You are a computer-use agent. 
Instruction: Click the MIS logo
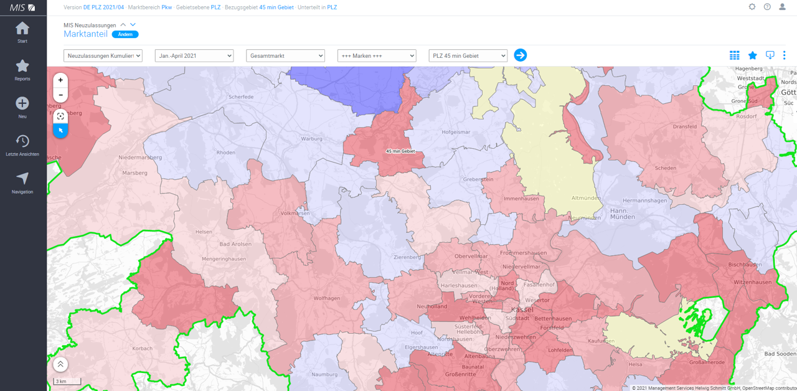tap(22, 7)
